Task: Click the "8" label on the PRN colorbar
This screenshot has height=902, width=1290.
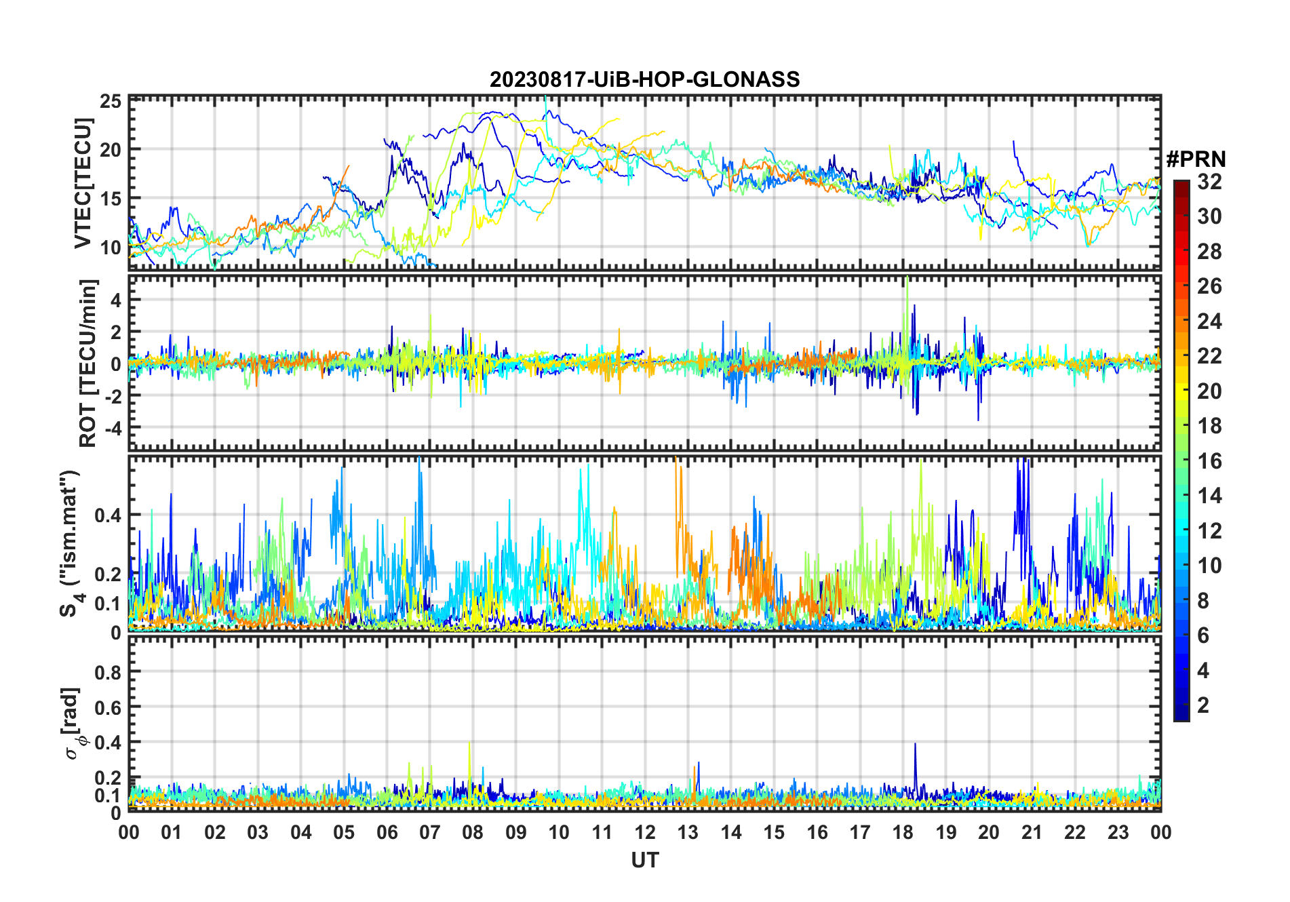Action: pyautogui.click(x=1203, y=601)
